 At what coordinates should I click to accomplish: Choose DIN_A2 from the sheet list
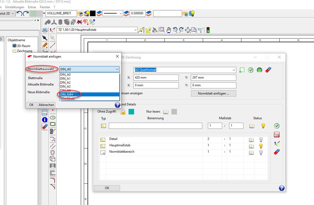point(89,83)
